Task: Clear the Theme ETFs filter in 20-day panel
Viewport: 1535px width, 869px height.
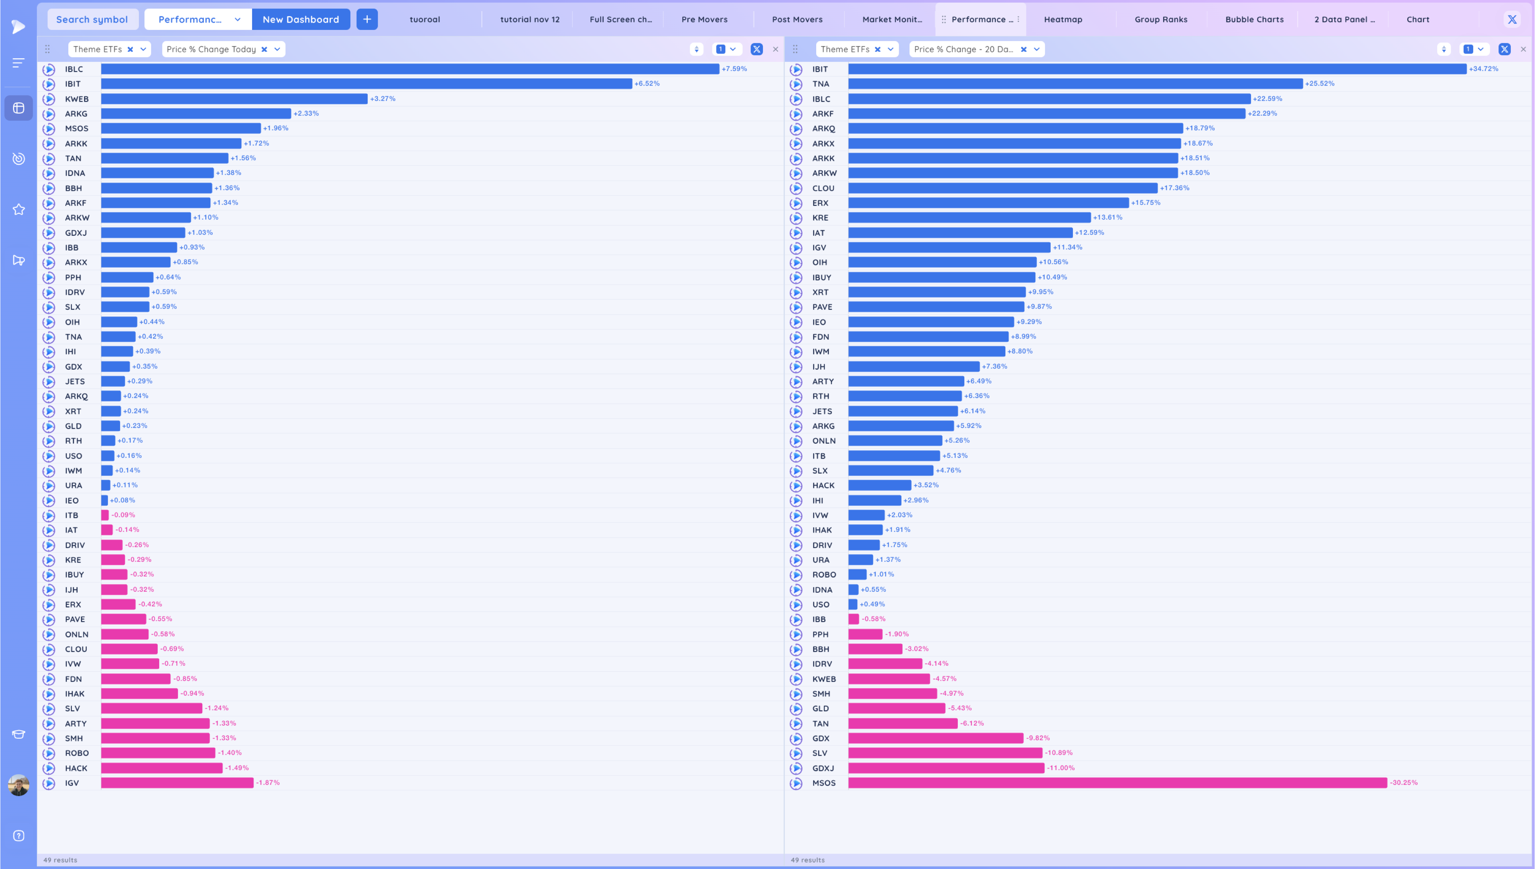Action: [x=878, y=49]
